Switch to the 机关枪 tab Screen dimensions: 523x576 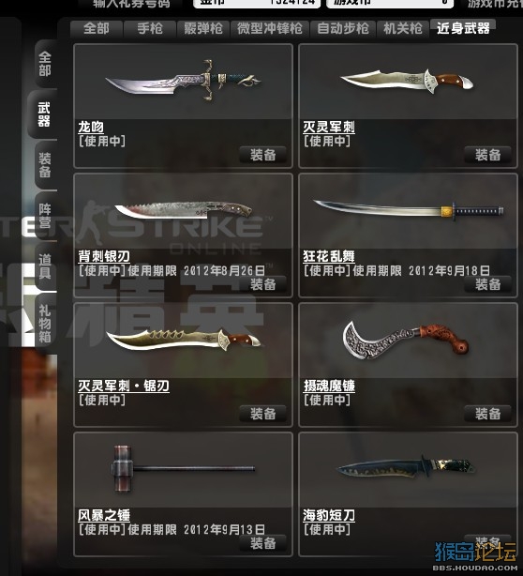point(403,28)
